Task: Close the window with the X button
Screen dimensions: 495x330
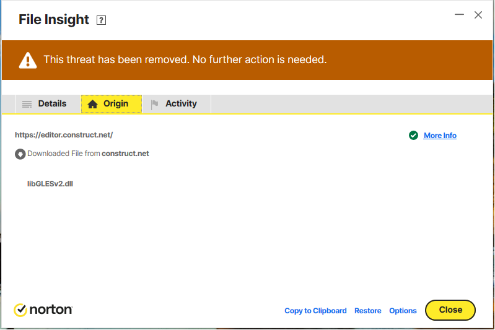Action: coord(478,15)
